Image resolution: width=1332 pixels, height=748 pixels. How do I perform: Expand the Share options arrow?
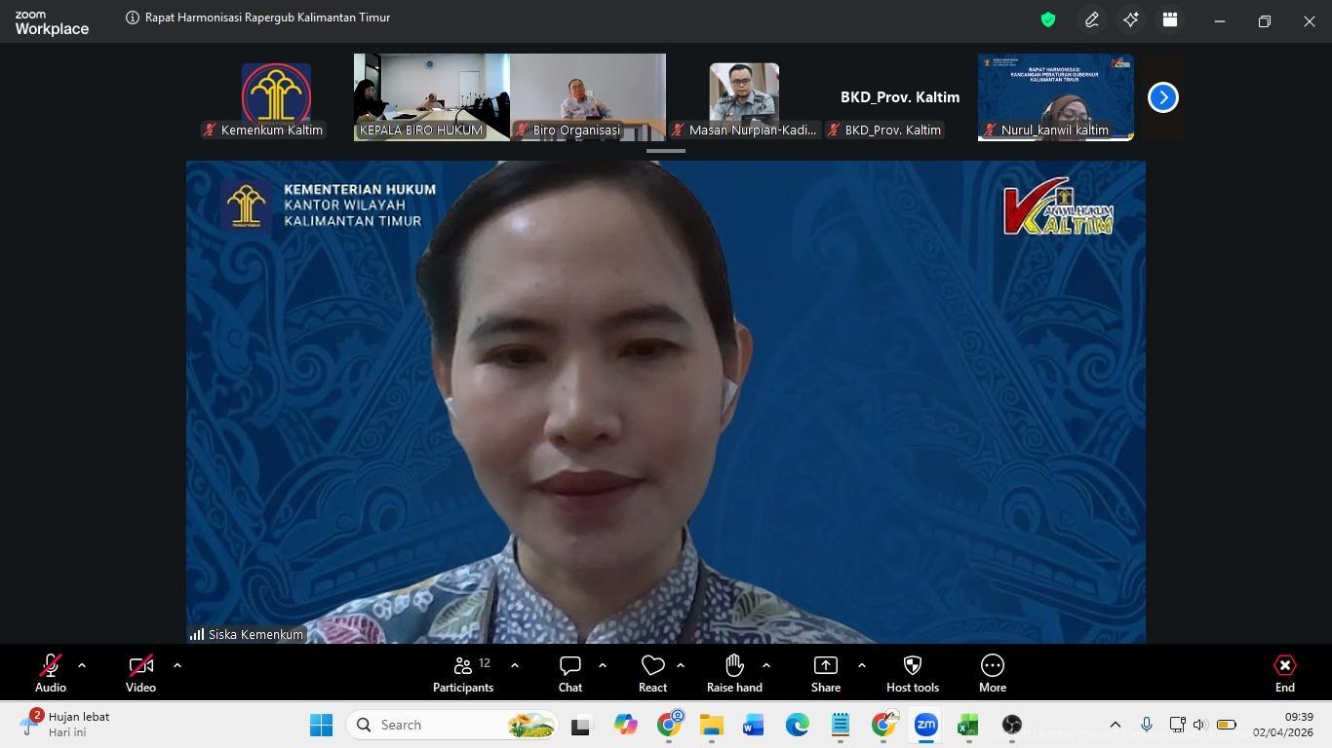(861, 665)
